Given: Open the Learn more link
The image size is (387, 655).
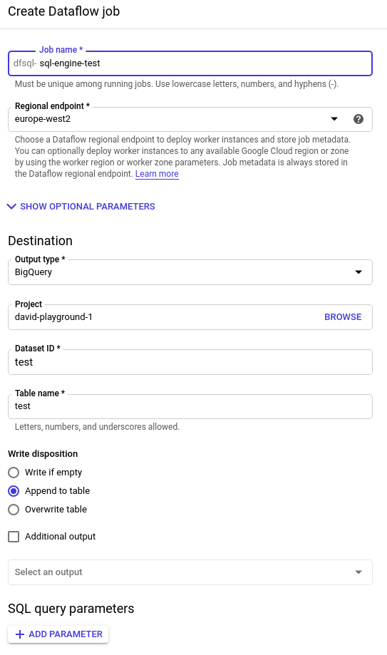Looking at the screenshot, I should point(157,174).
